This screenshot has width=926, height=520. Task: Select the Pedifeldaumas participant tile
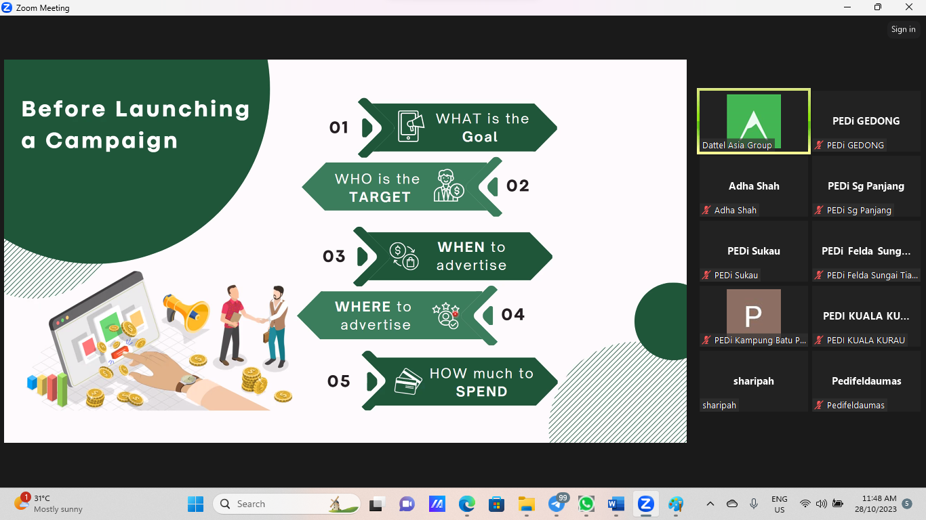866,381
